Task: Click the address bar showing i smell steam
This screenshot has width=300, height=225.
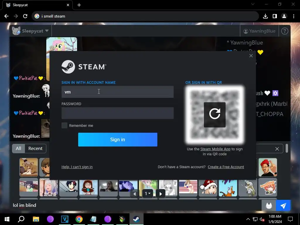Action: pyautogui.click(x=145, y=16)
